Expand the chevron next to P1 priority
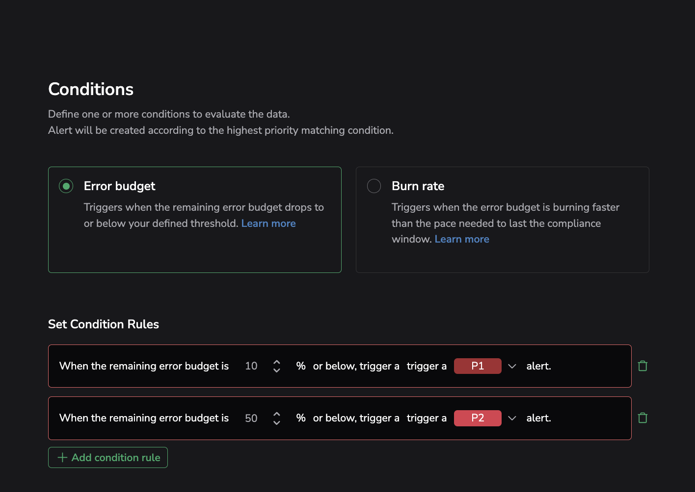This screenshot has width=695, height=492. [x=512, y=366]
